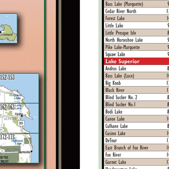
Task: Select East Branch of Fox River row
Action: coord(136,147)
